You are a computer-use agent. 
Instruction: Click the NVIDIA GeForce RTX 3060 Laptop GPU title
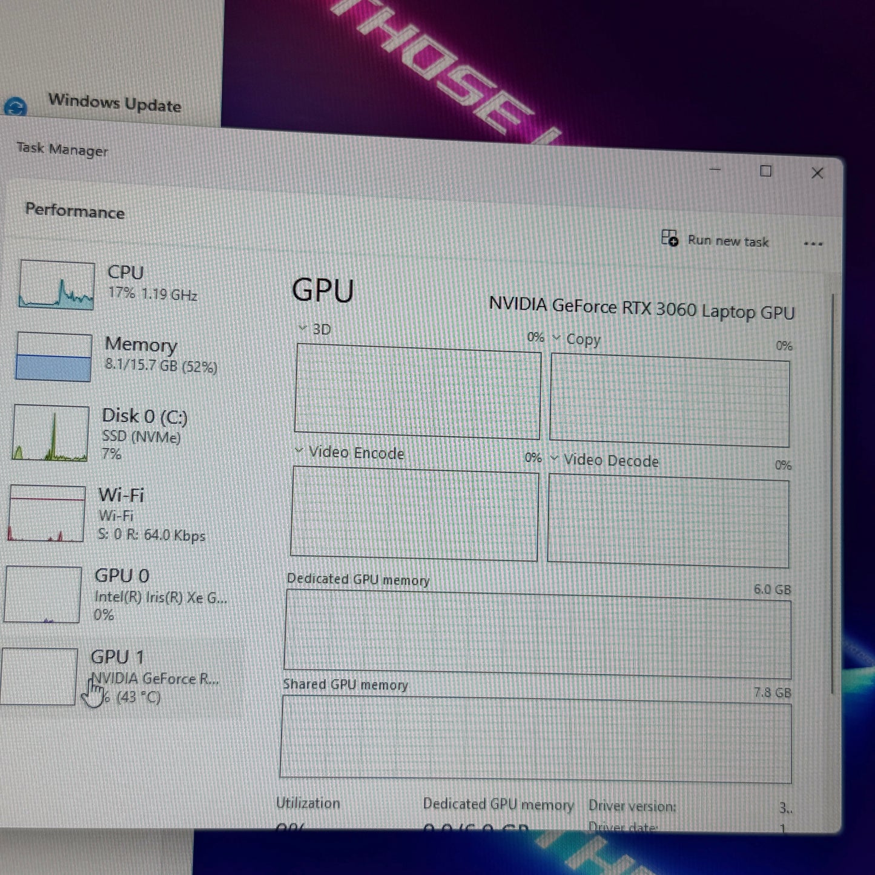[x=642, y=308]
